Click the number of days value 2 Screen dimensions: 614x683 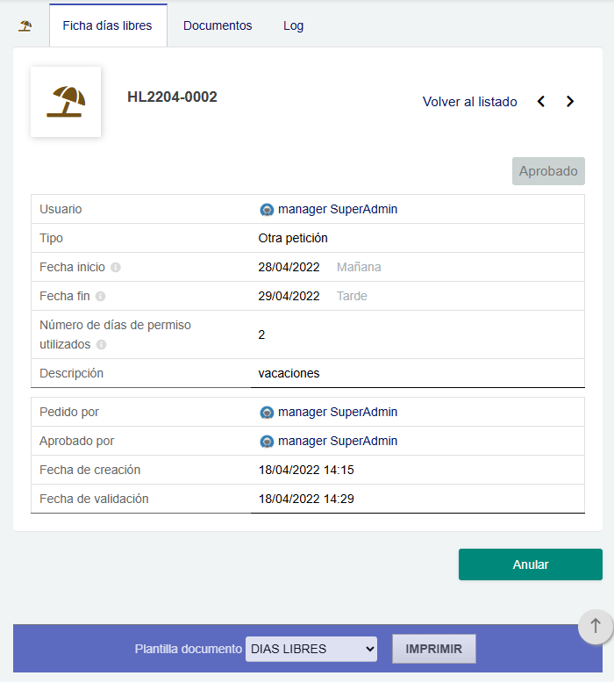261,335
